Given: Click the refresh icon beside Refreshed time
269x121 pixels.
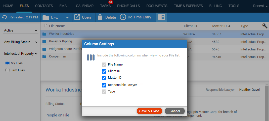Looking at the screenshot, I should (x=5, y=17).
